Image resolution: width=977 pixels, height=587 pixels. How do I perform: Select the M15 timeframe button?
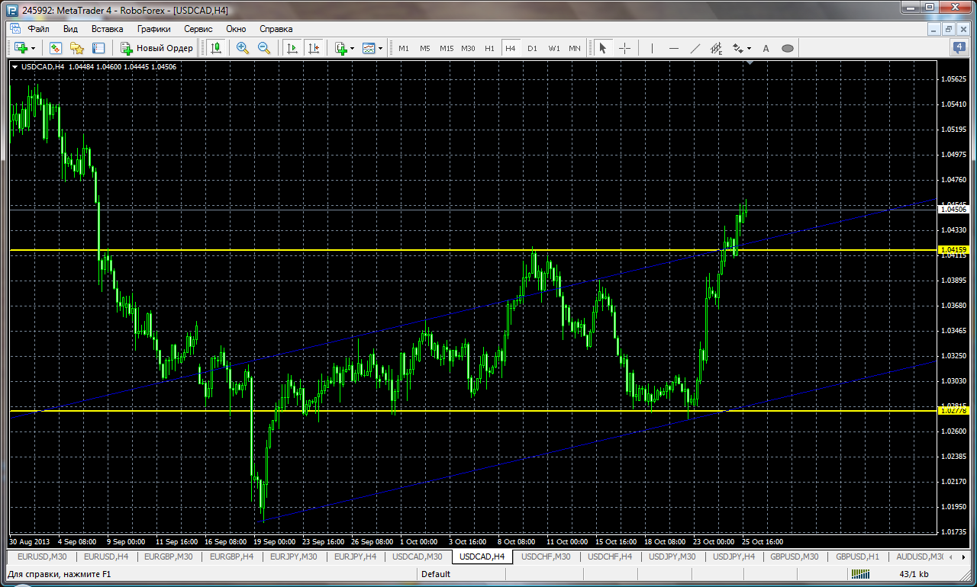447,48
